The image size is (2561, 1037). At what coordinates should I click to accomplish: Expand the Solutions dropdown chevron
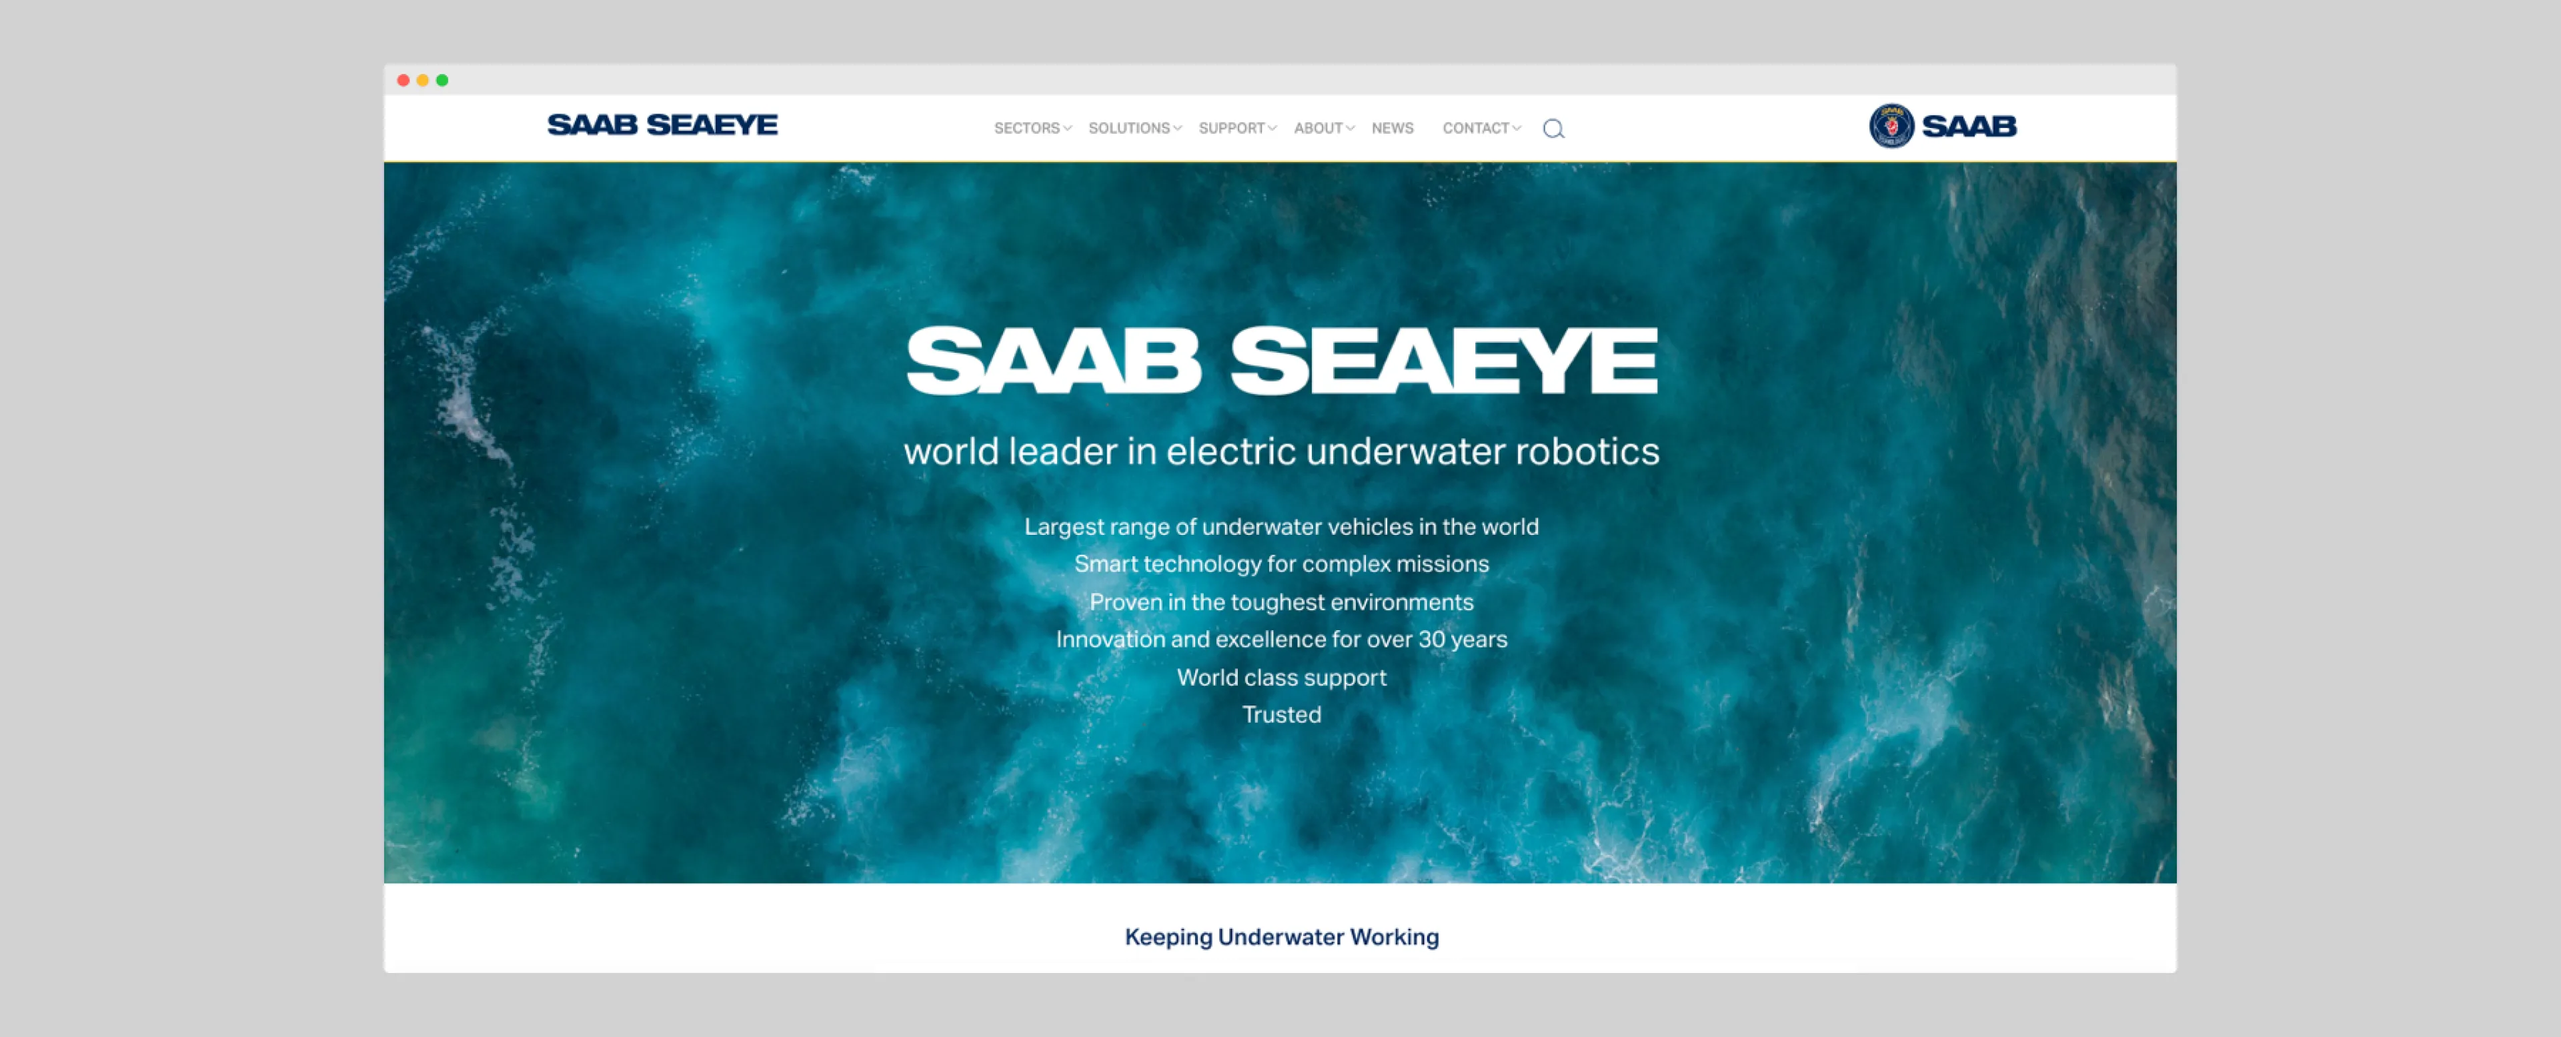coord(1177,128)
